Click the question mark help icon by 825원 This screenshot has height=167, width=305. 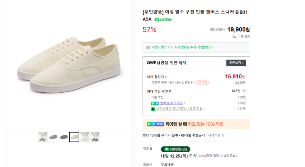pos(244,91)
